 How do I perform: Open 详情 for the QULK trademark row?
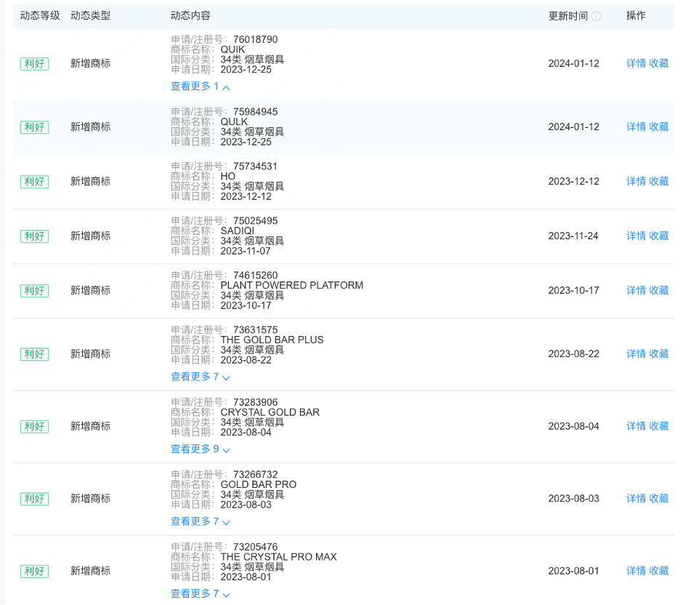coord(636,127)
